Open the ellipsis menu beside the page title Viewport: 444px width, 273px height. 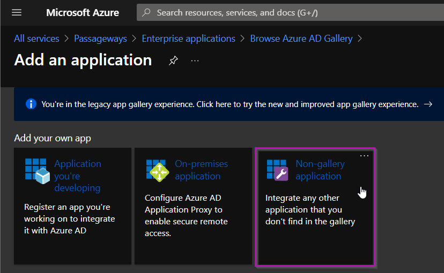(x=195, y=60)
